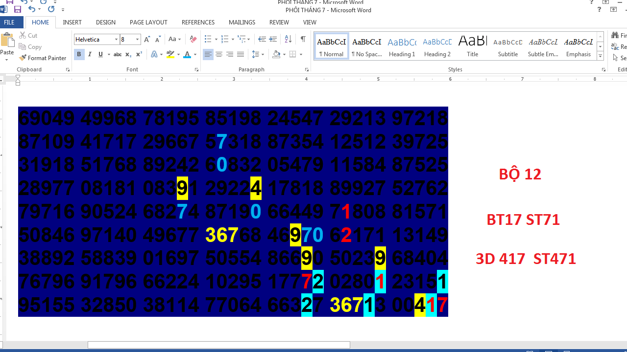This screenshot has height=352, width=627.
Task: Apply the Subtitle style
Action: coord(508,46)
